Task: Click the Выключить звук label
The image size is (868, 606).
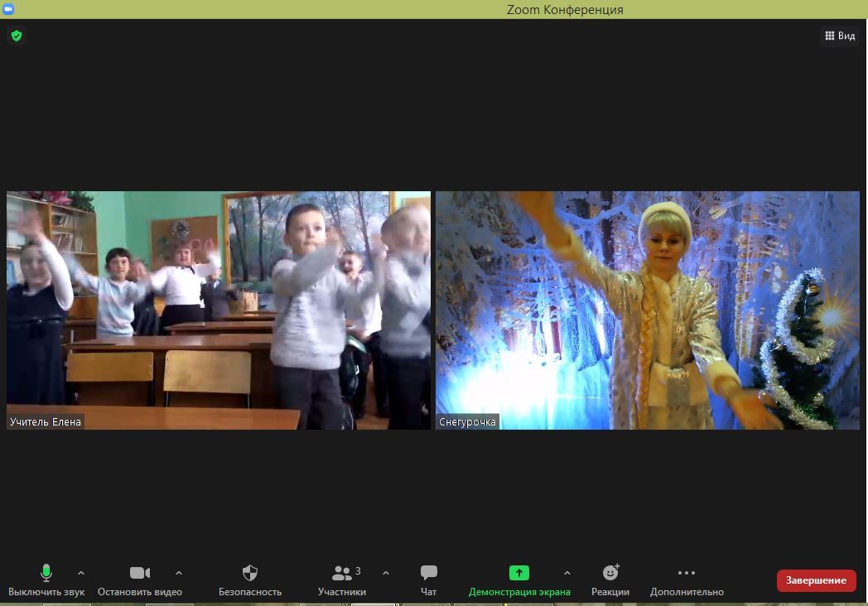Action: (46, 592)
